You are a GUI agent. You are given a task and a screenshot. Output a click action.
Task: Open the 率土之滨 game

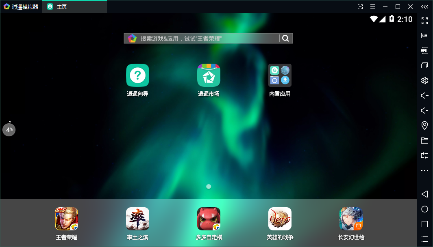(x=137, y=219)
